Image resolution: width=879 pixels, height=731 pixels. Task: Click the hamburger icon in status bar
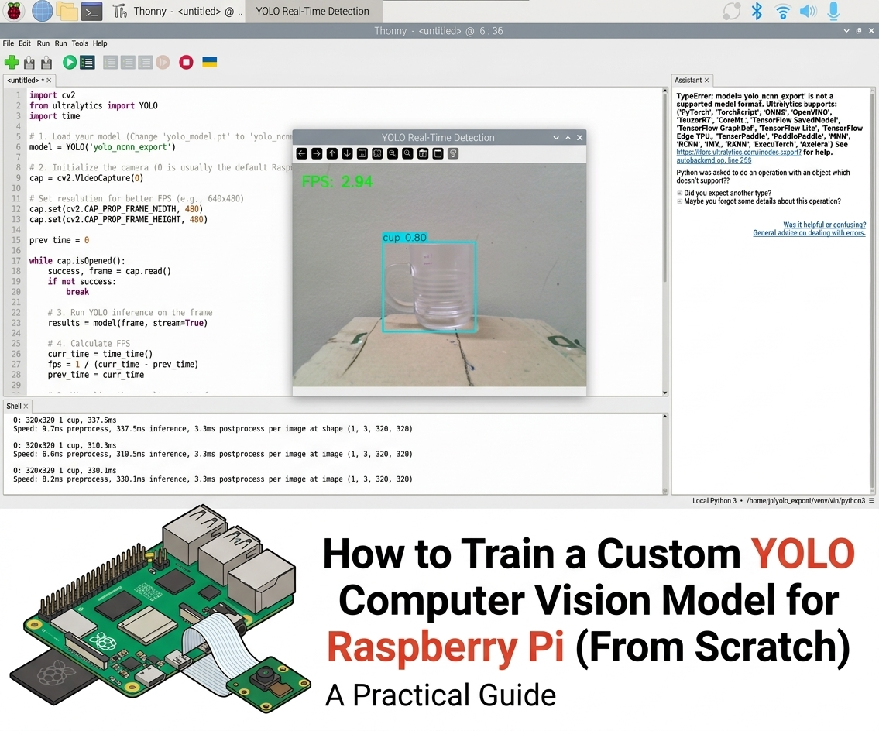click(871, 500)
